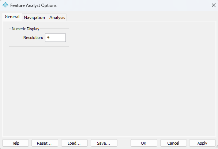Screen dimensions: 218x149
Task: Close the Feature Analyst Options dialog
Action: pos(213,5)
